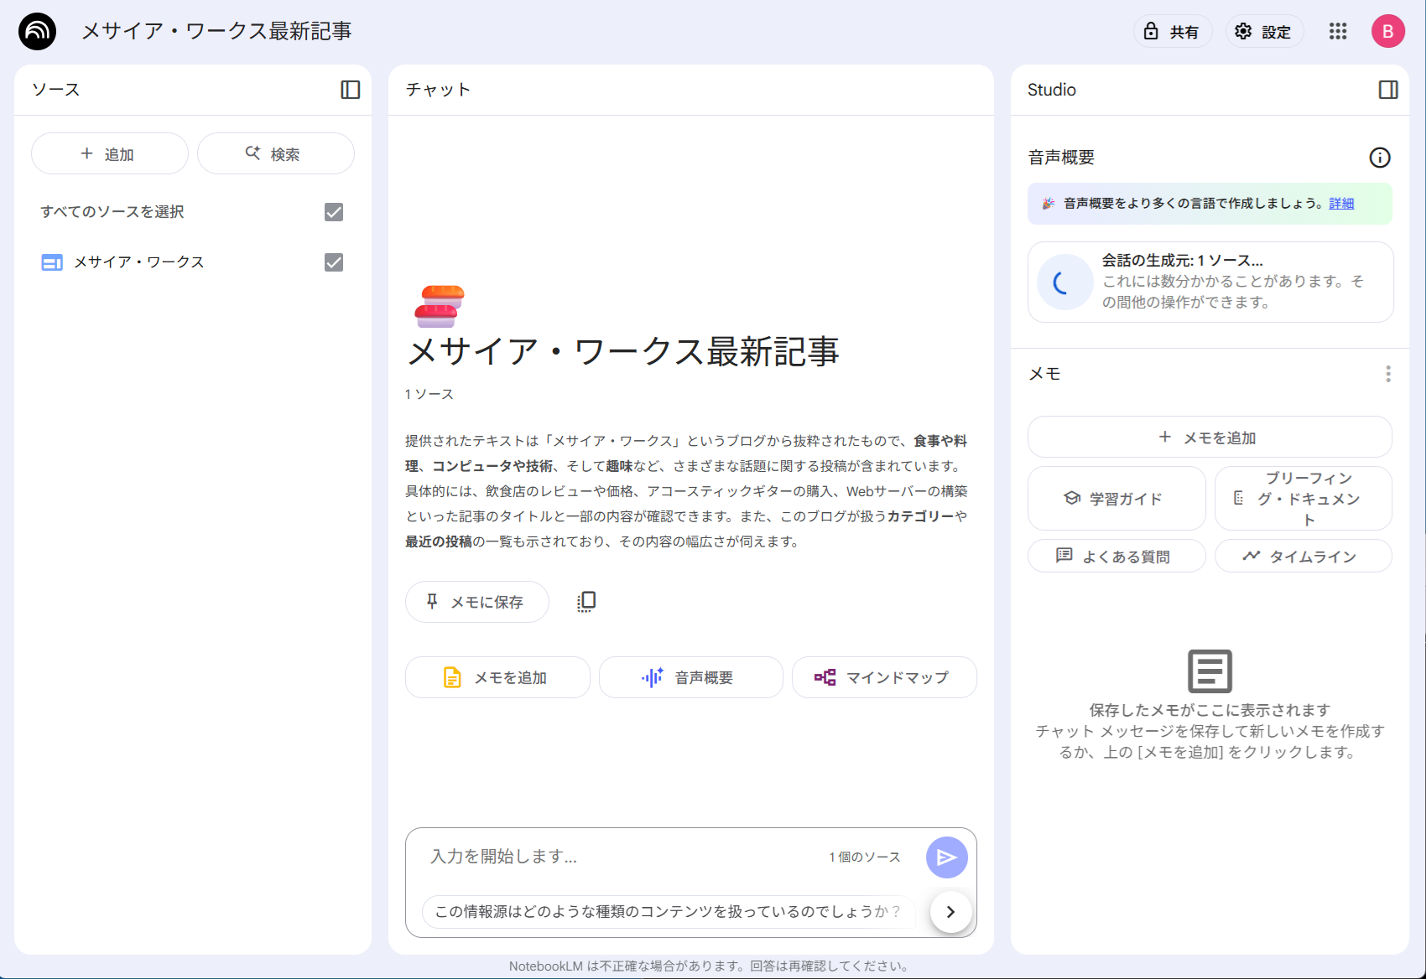1426x979 pixels.
Task: Open the Google apps grid icon
Action: [x=1338, y=32]
